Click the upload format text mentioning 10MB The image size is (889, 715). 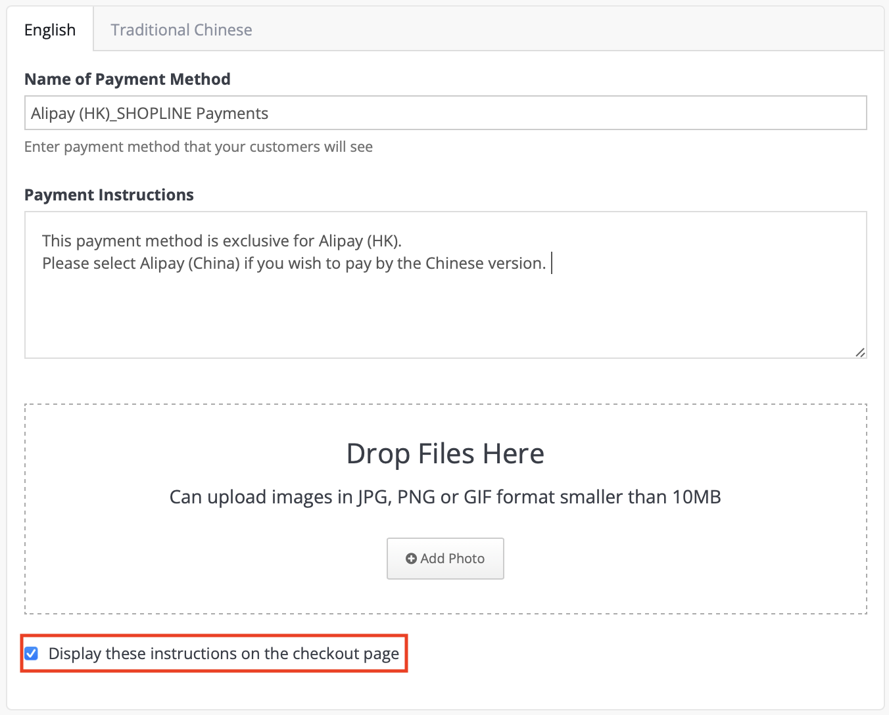coord(445,497)
